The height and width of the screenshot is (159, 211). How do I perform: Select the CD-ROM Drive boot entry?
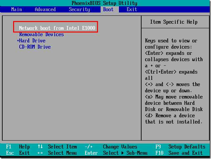pyautogui.click(x=35, y=47)
